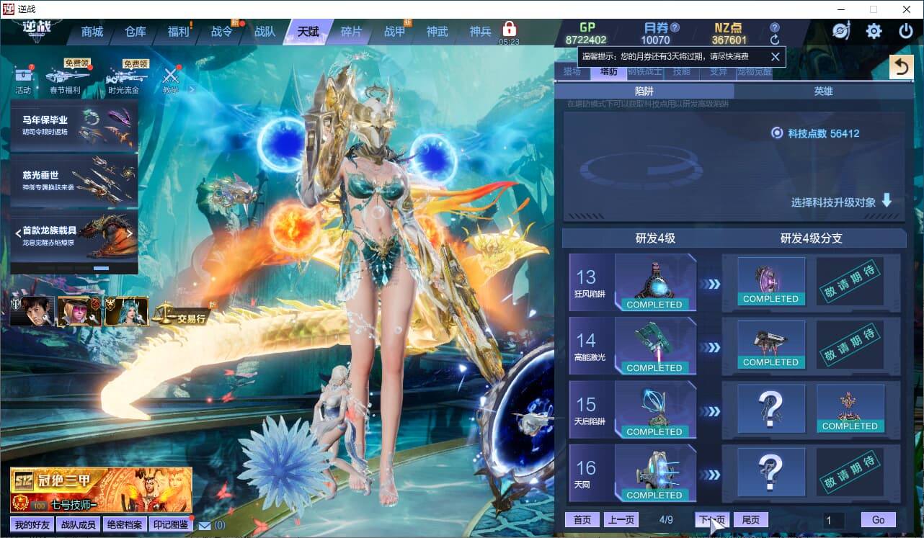The height and width of the screenshot is (538, 924).
Task: Open the 战甲 tab
Action: (395, 32)
